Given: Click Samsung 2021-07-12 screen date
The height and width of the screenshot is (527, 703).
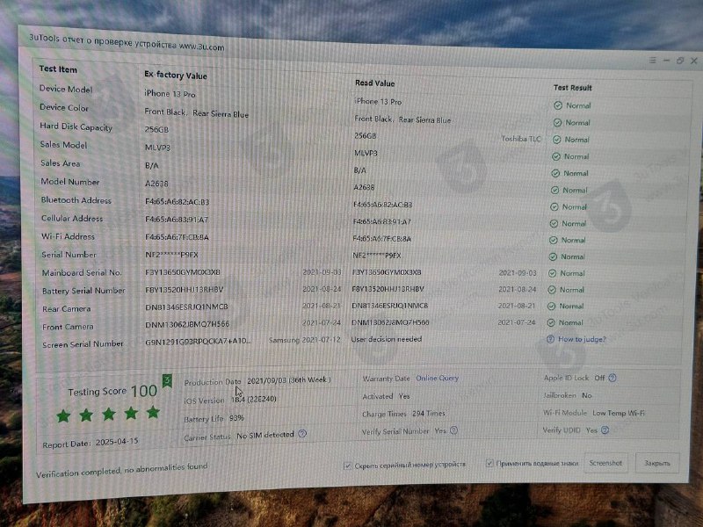Looking at the screenshot, I should click(304, 340).
